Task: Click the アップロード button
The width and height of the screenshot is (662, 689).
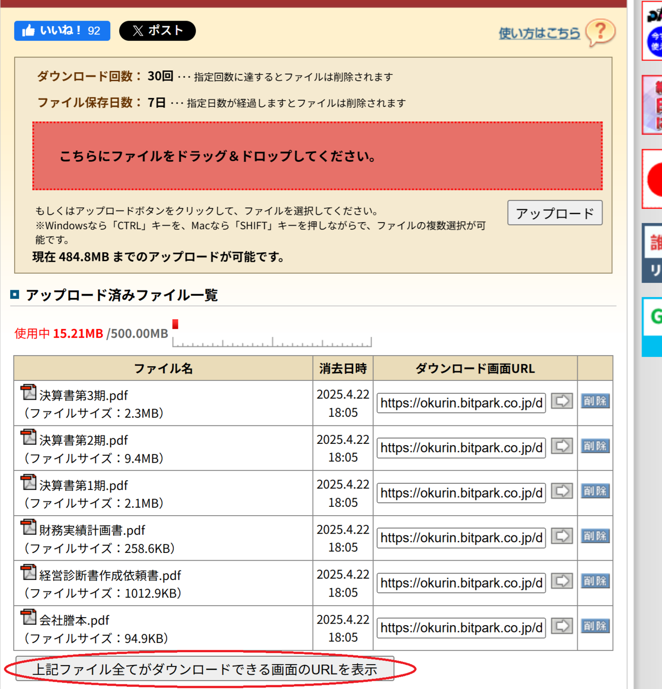Action: tap(554, 213)
